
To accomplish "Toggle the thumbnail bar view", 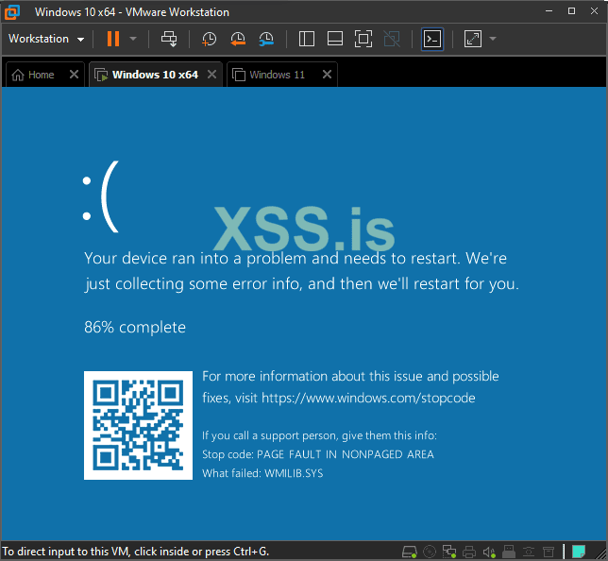I will tap(334, 39).
